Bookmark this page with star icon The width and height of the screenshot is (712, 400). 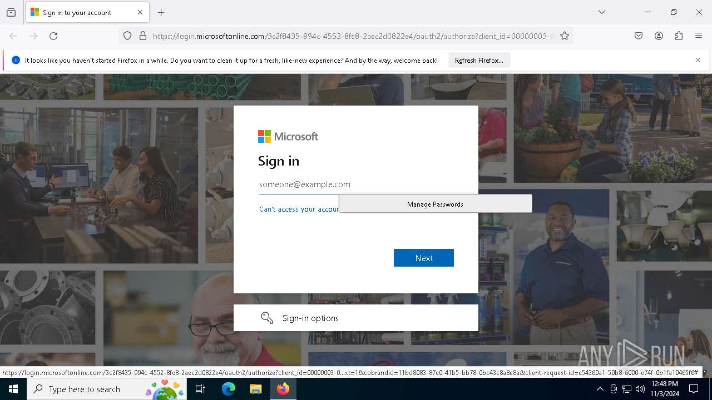565,36
